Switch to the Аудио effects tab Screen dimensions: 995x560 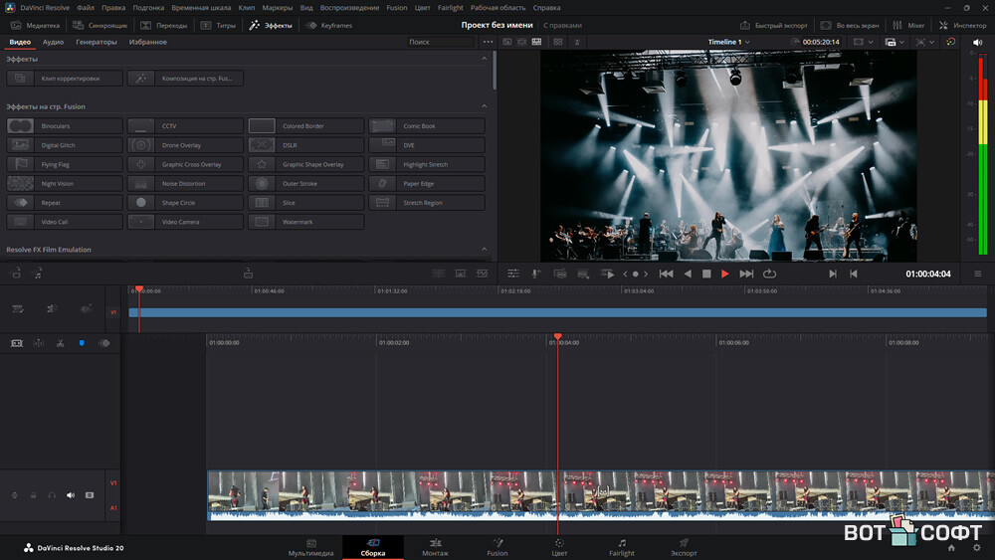(53, 42)
